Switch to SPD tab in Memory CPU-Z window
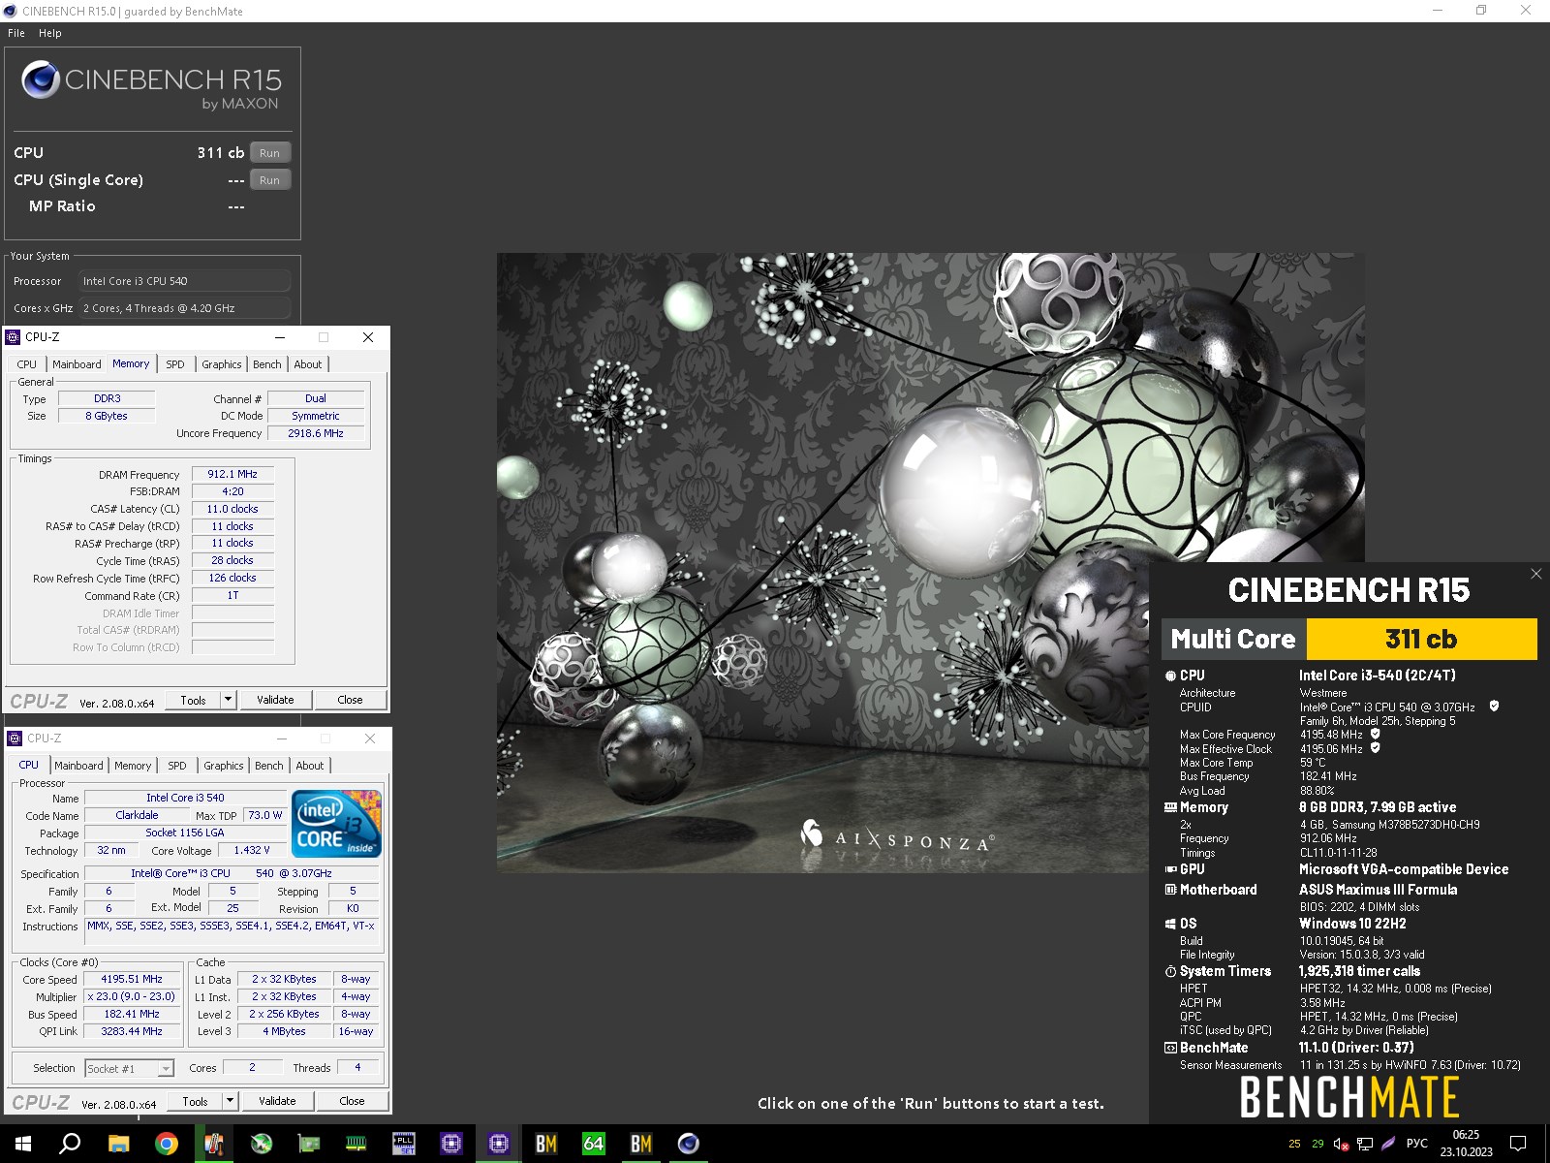The height and width of the screenshot is (1163, 1550). [175, 364]
